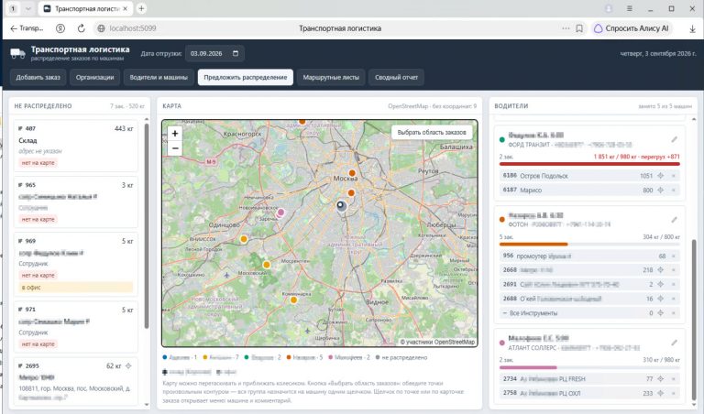Remove 'Все Инструменты' order from driver
This screenshot has width=704, height=414.
click(x=674, y=313)
